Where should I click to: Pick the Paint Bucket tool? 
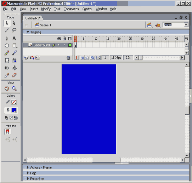point(15,68)
